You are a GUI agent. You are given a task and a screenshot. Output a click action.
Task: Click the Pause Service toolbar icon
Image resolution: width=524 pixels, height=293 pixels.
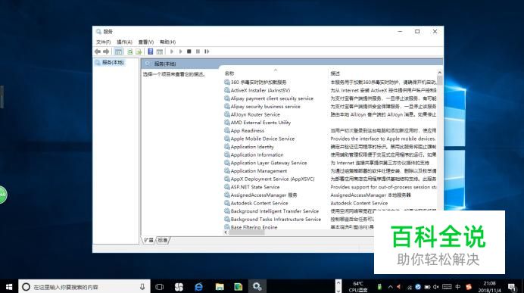tap(198, 51)
